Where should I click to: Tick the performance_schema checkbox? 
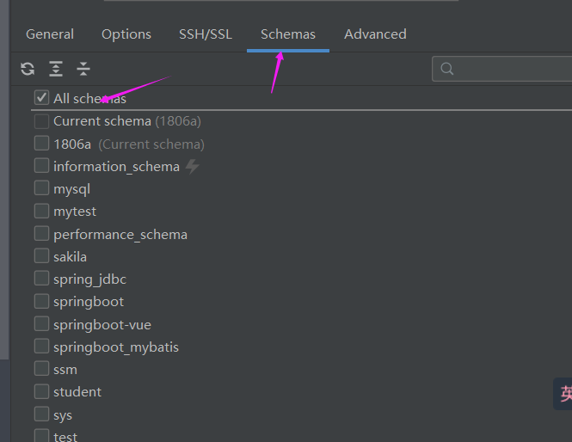41,233
